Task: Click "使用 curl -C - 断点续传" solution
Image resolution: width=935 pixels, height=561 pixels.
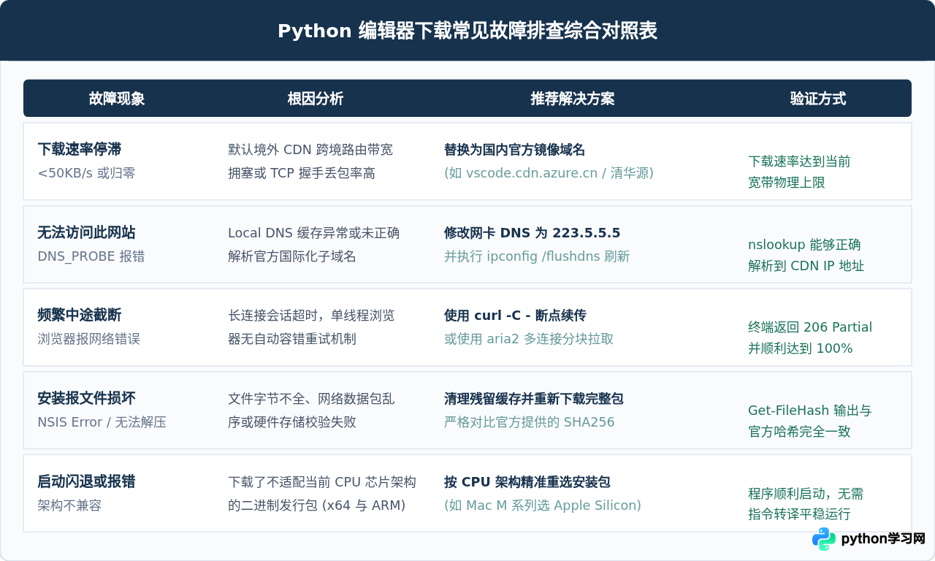Action: (x=515, y=316)
